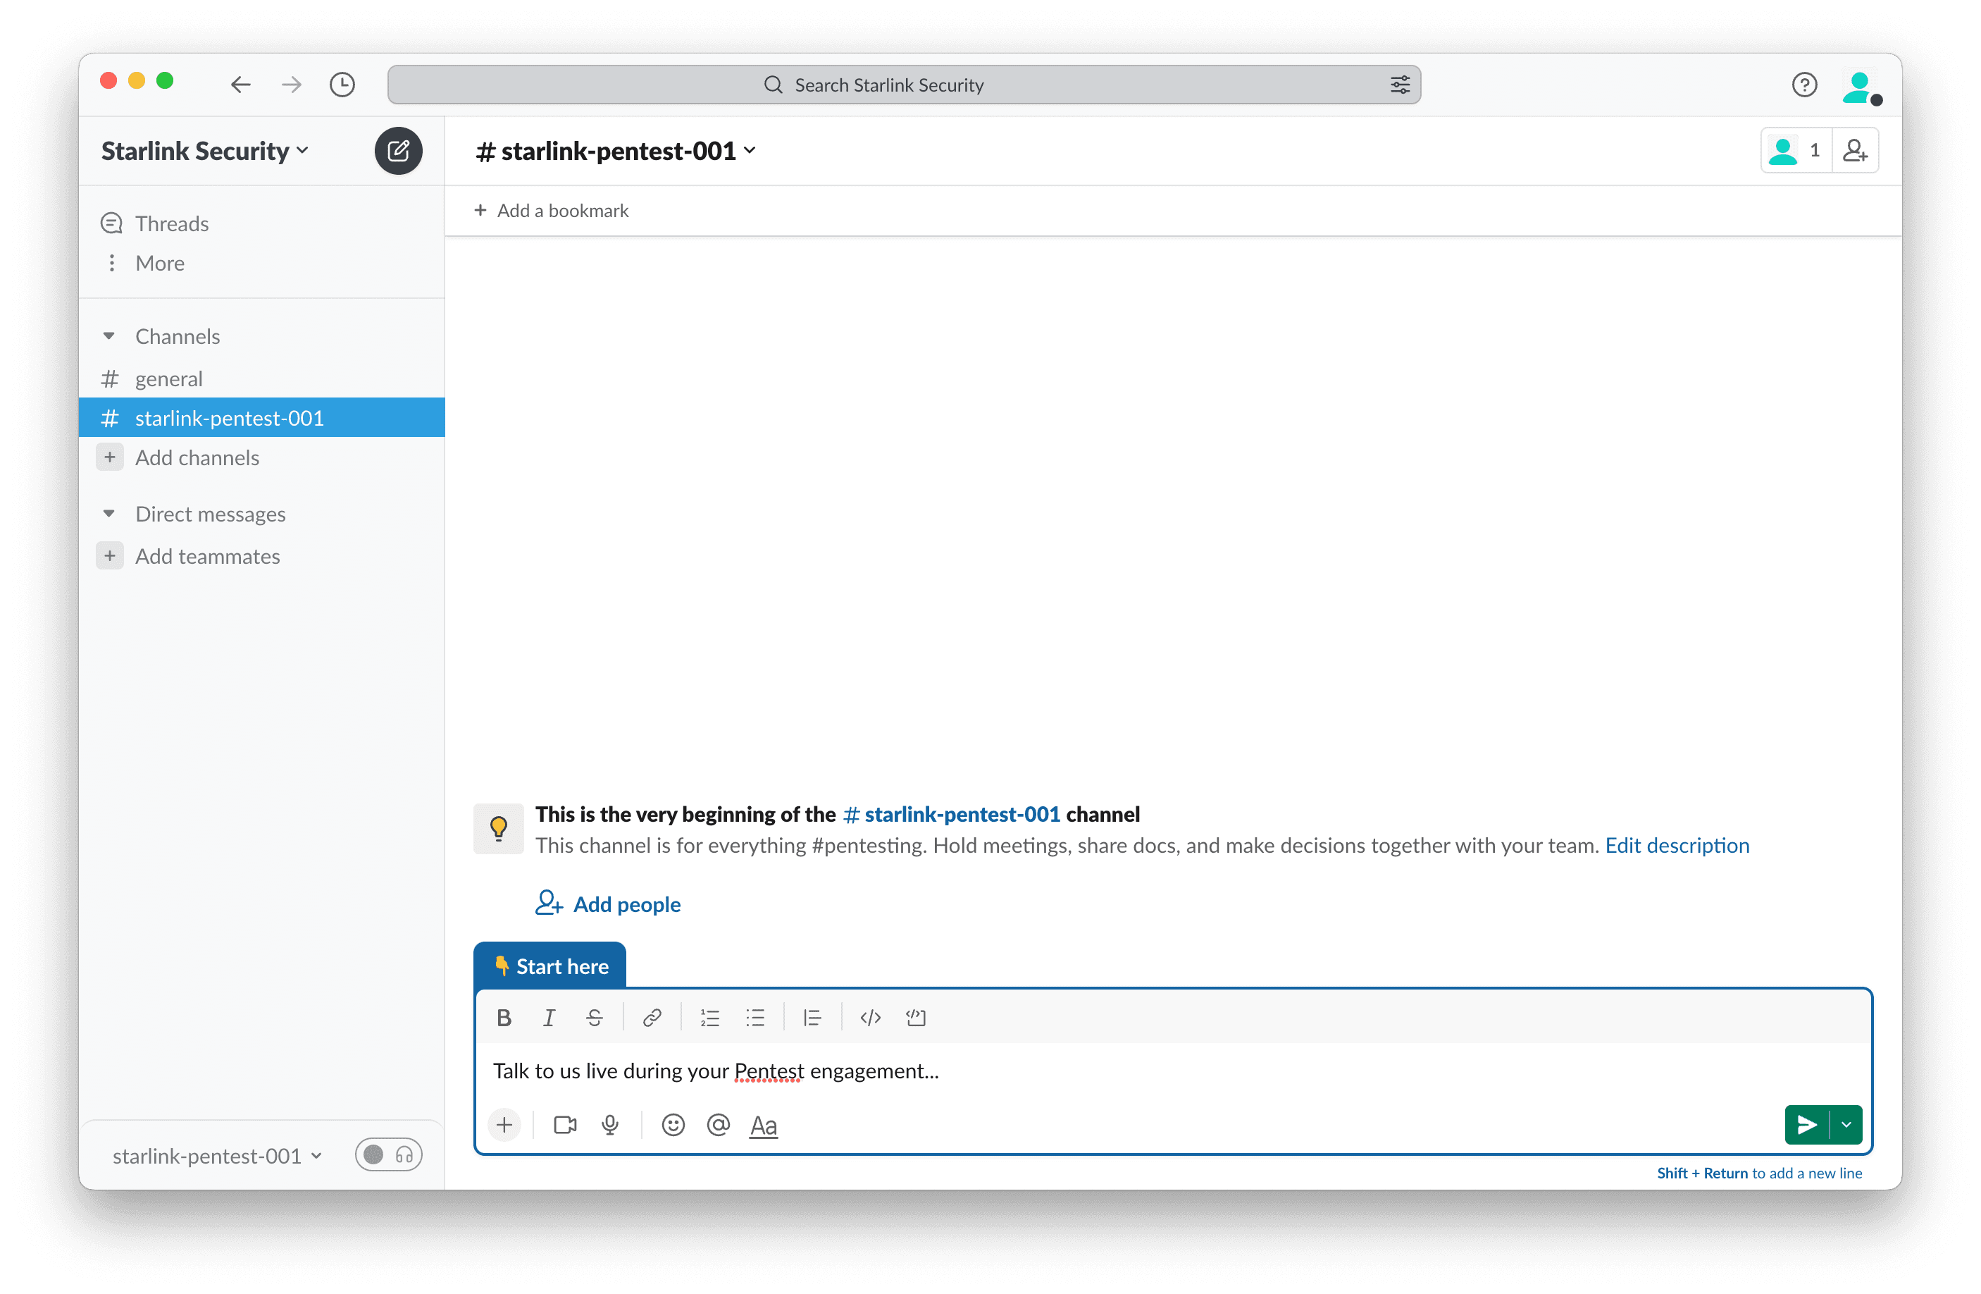Toggle italic formatting
The image size is (1981, 1294).
point(549,1018)
